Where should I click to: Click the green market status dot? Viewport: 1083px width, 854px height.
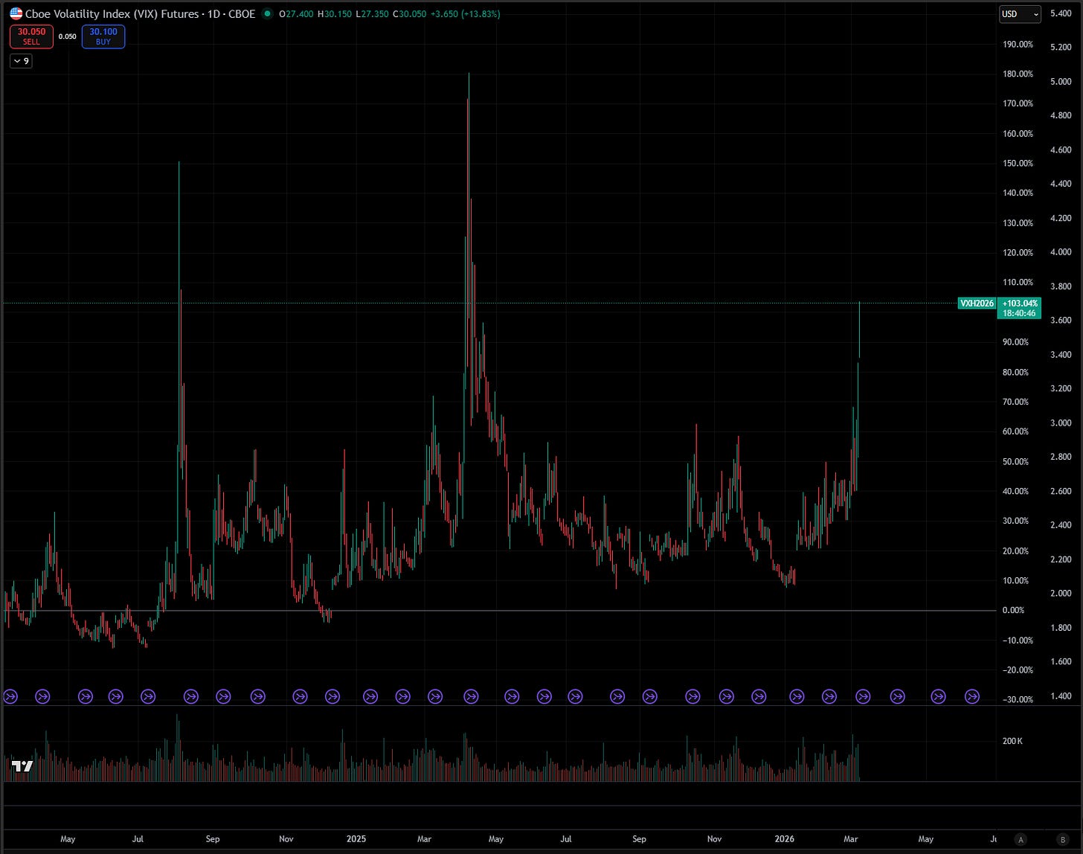(267, 14)
